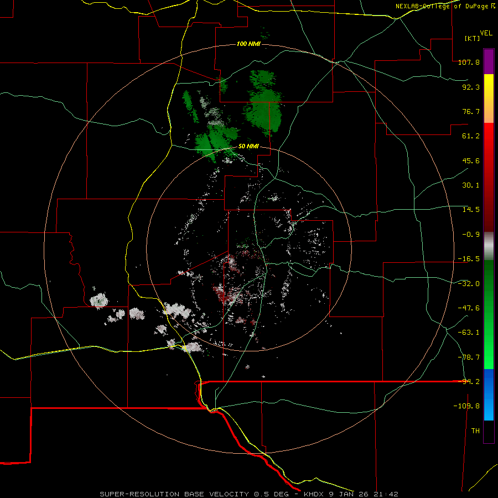Click the 61.2 velocity scale value

[471, 136]
